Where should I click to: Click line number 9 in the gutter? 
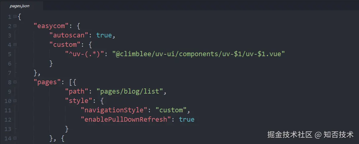pos(9,91)
